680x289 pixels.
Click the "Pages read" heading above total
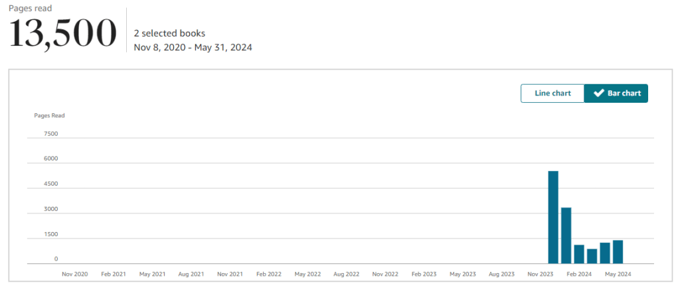point(30,9)
